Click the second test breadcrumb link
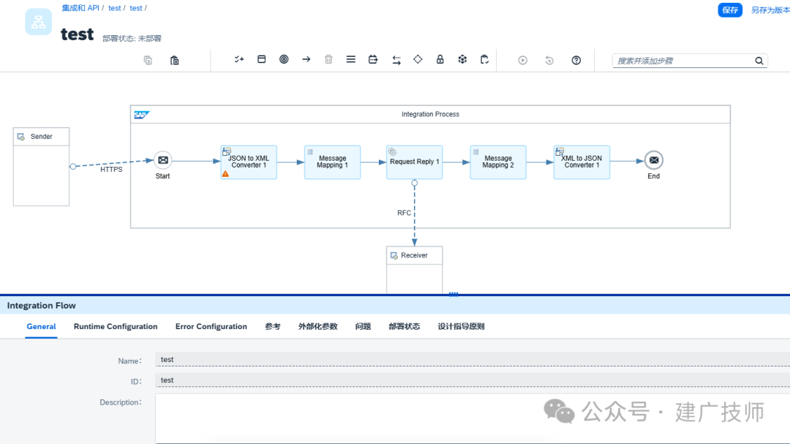Image resolution: width=790 pixels, height=444 pixels. pyautogui.click(x=136, y=8)
